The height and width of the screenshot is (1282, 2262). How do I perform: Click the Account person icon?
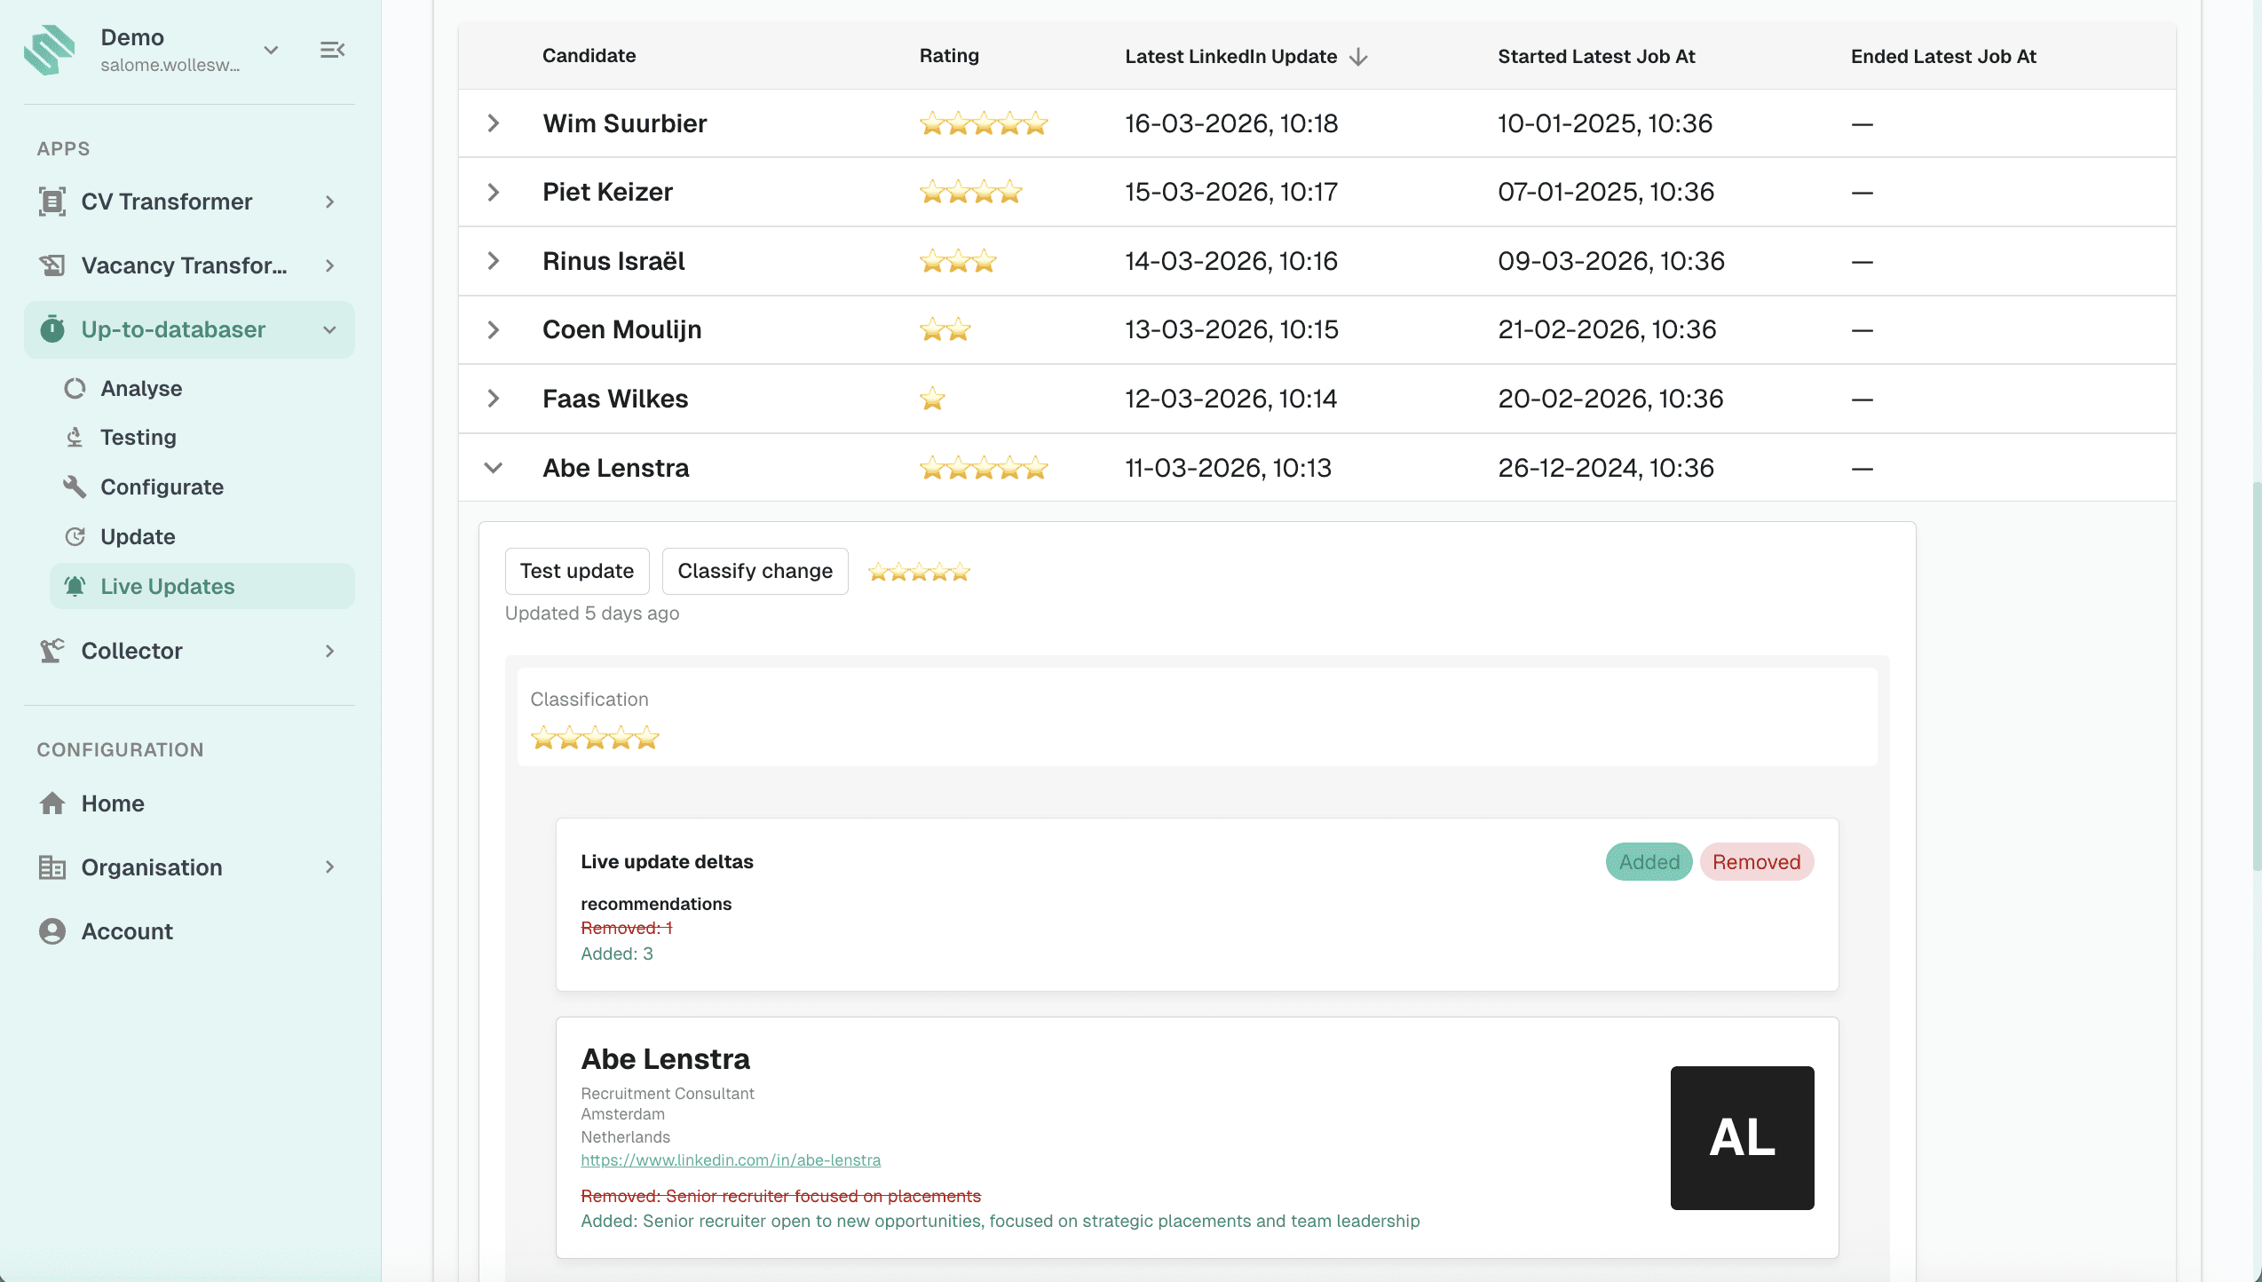52,931
